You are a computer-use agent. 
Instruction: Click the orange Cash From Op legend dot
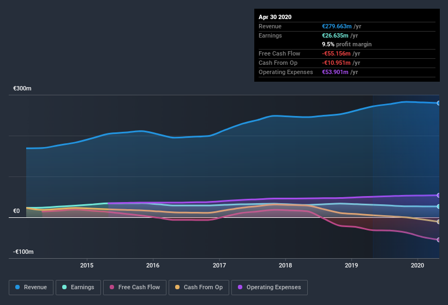(178, 287)
